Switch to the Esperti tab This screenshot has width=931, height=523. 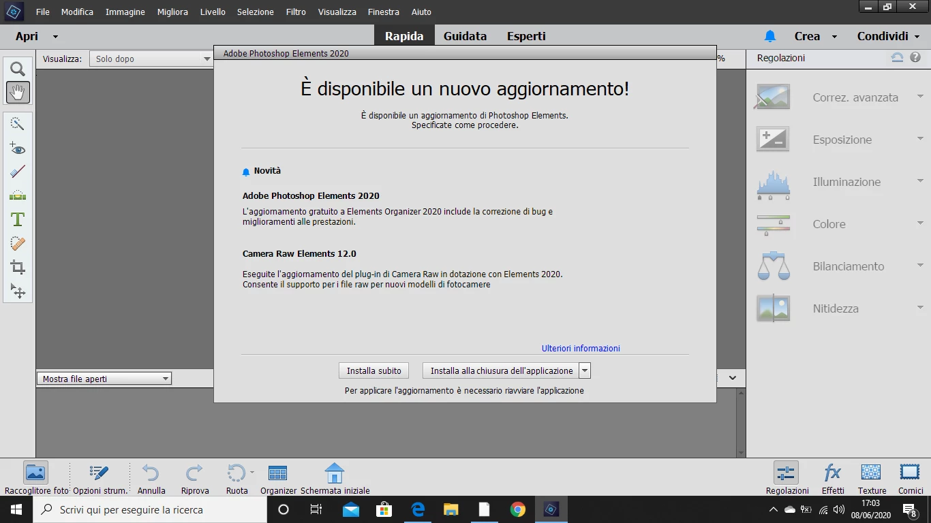point(526,36)
